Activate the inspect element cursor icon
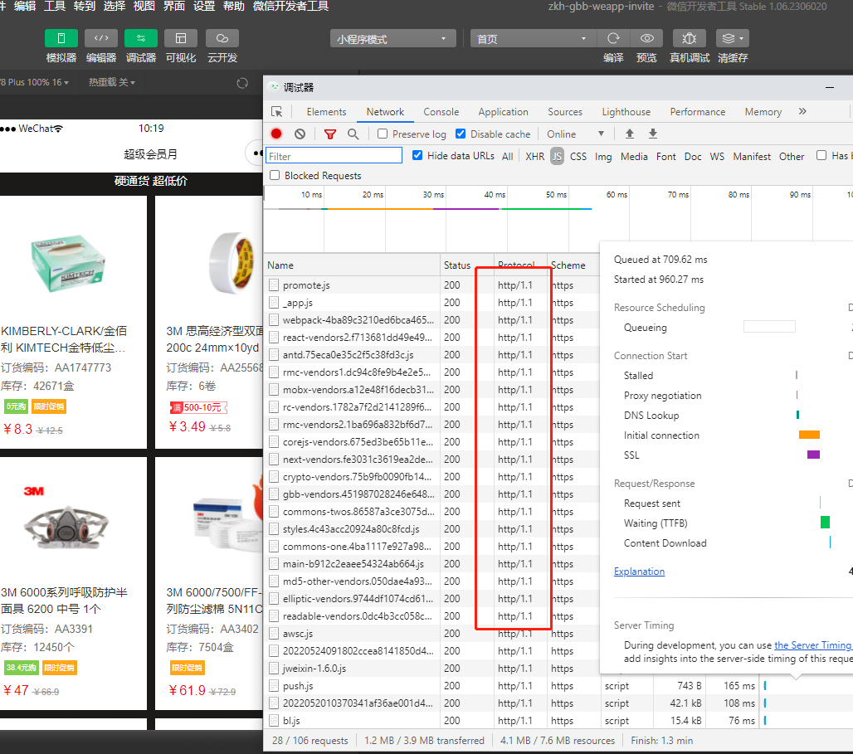 (277, 111)
